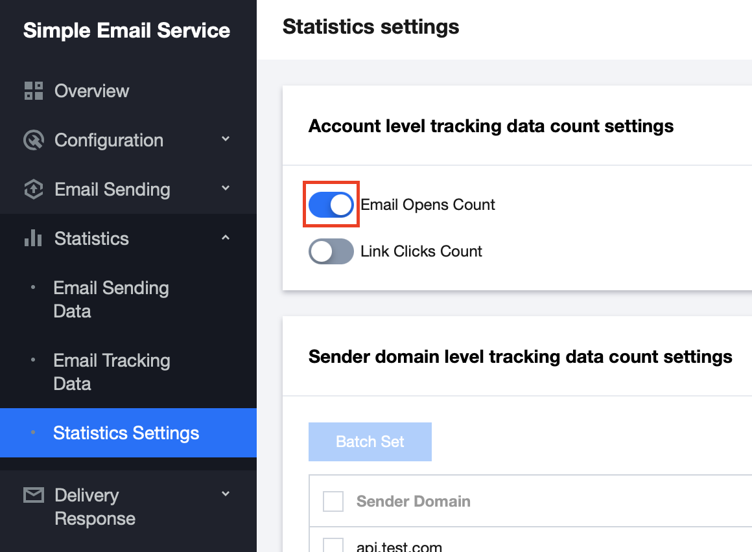752x552 pixels.
Task: Select the Statistics Settings menu item
Action: tap(126, 433)
